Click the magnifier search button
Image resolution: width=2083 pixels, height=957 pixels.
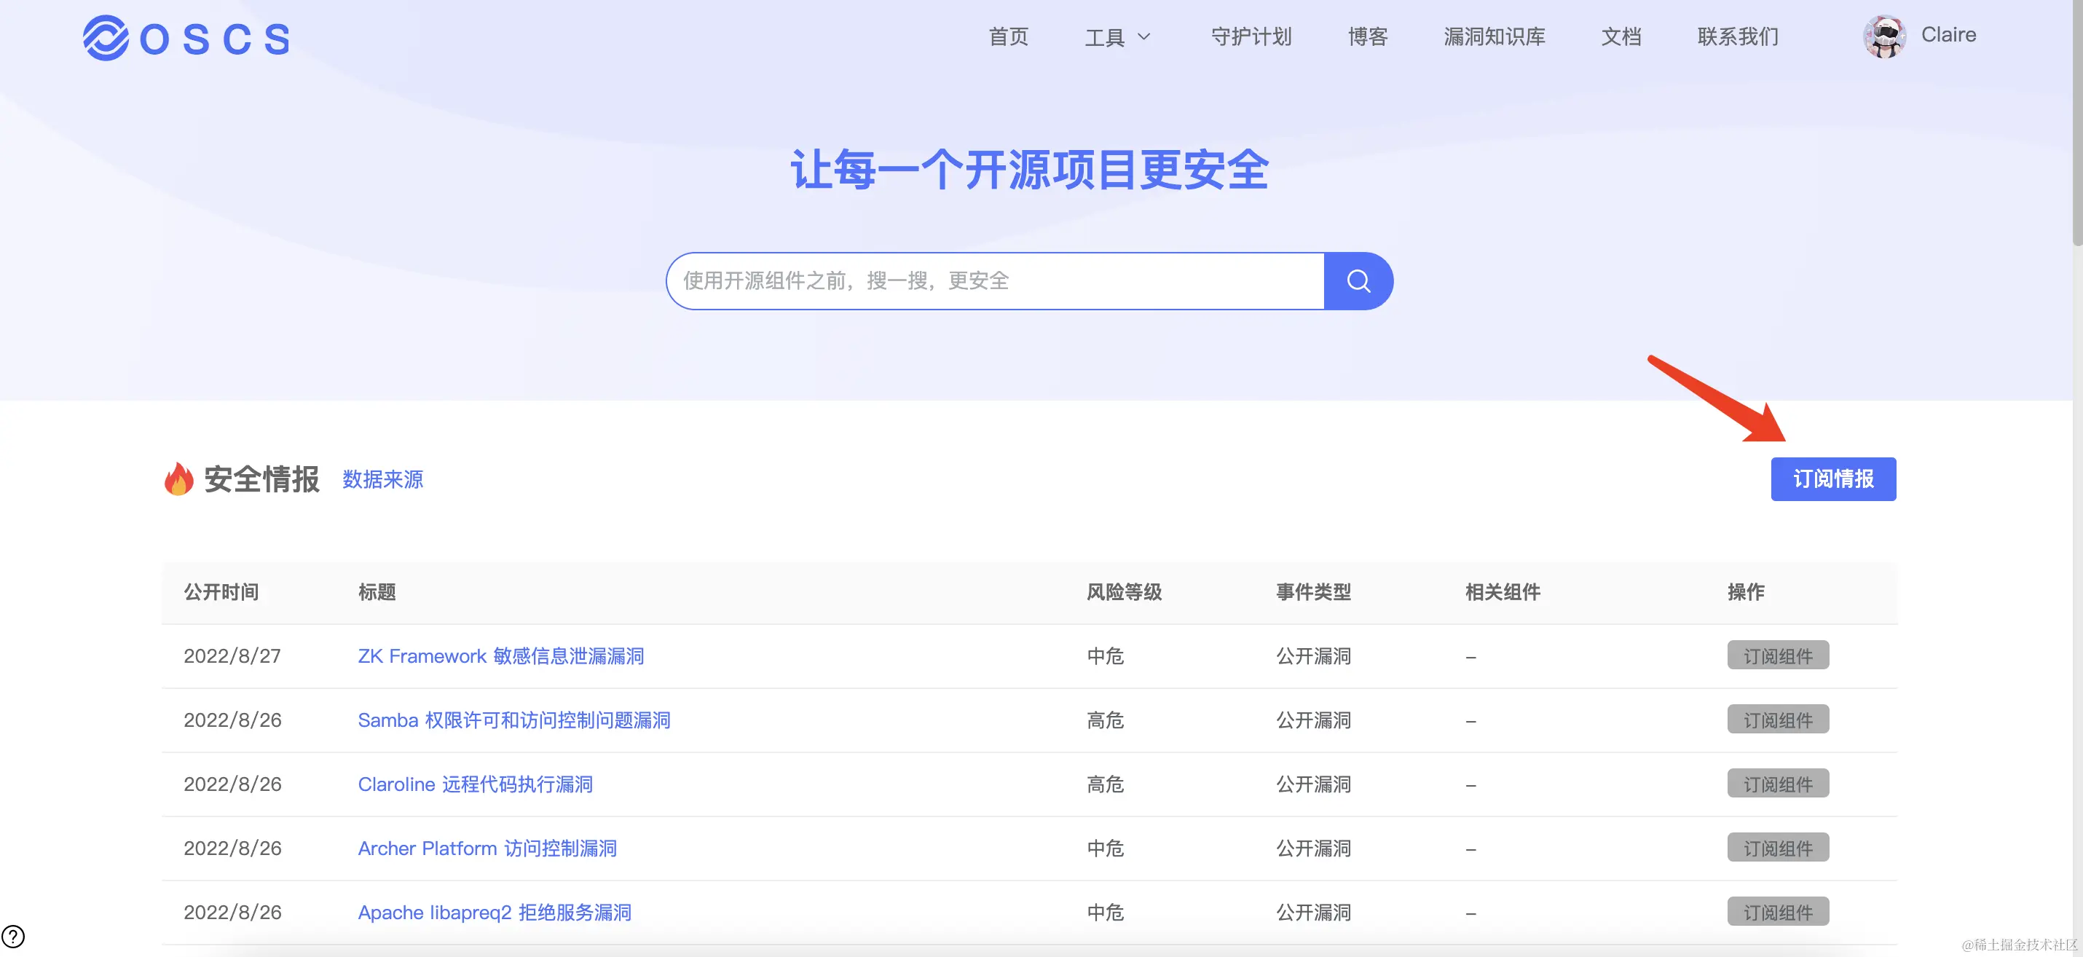tap(1358, 281)
